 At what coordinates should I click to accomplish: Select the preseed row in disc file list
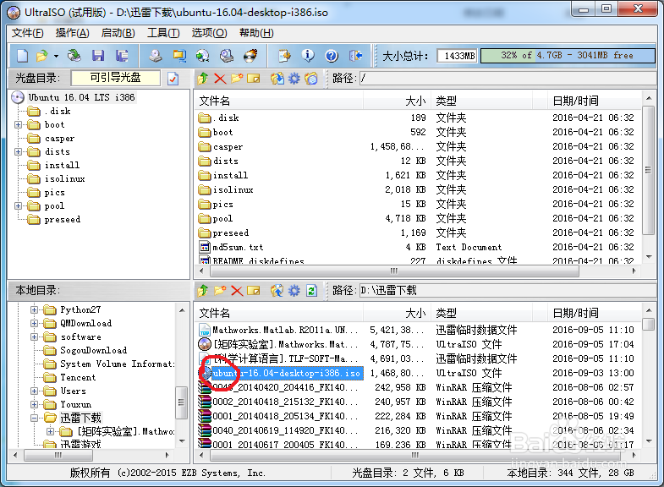pos(417,233)
